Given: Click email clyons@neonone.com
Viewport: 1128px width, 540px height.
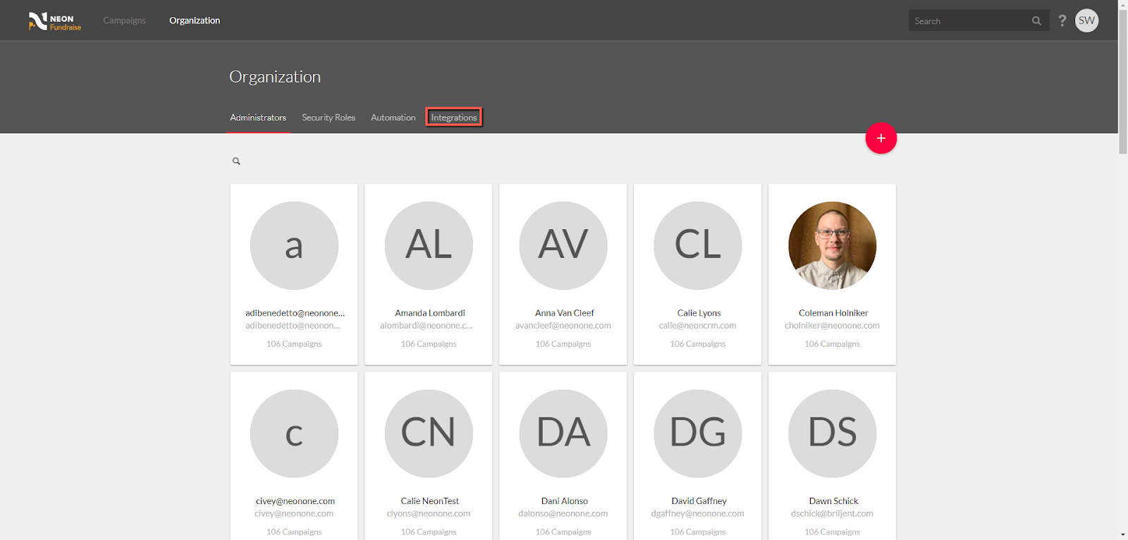Looking at the screenshot, I should (x=429, y=514).
